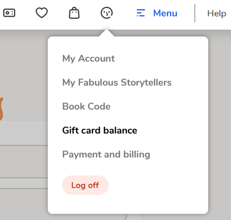Toggle the account face icon dropdown
Image resolution: width=231 pixels, height=220 pixels.
click(x=107, y=13)
